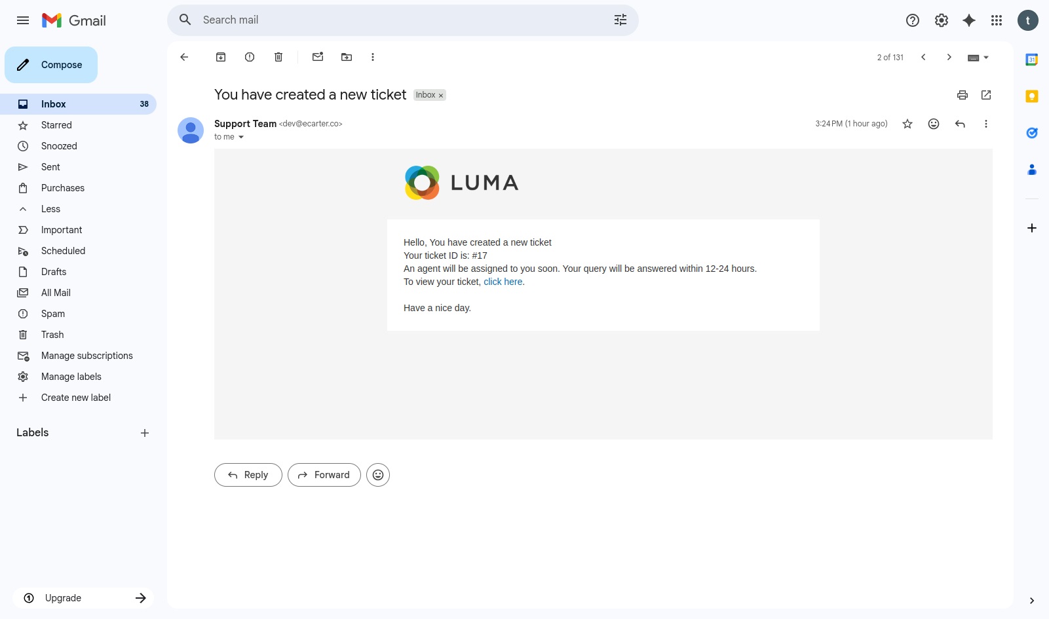Click sender name Support Team
The width and height of the screenshot is (1049, 619).
point(245,124)
